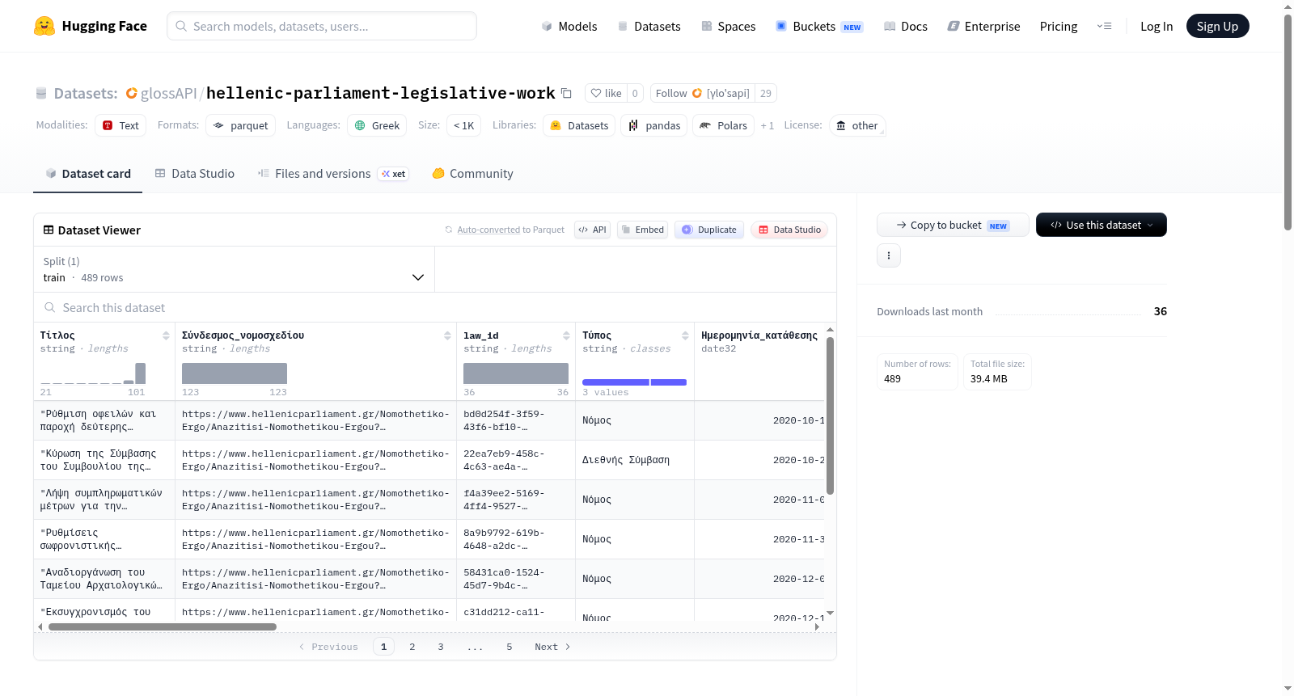The height and width of the screenshot is (696, 1294).
Task: Focus the Search this dataset field
Action: click(435, 308)
